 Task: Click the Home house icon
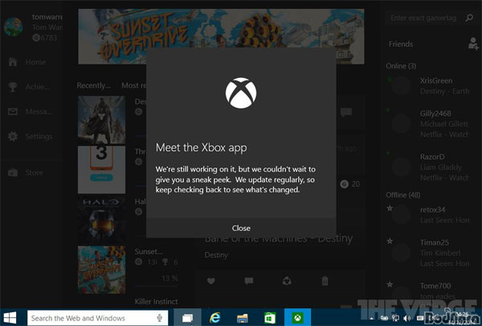[x=13, y=62]
